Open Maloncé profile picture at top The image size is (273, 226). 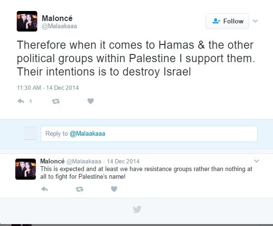point(27,21)
